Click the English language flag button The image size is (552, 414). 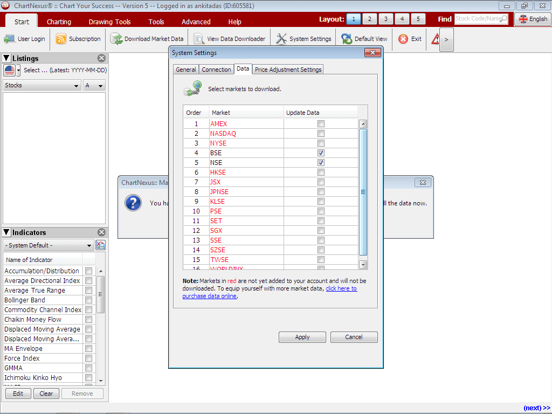[x=533, y=19]
